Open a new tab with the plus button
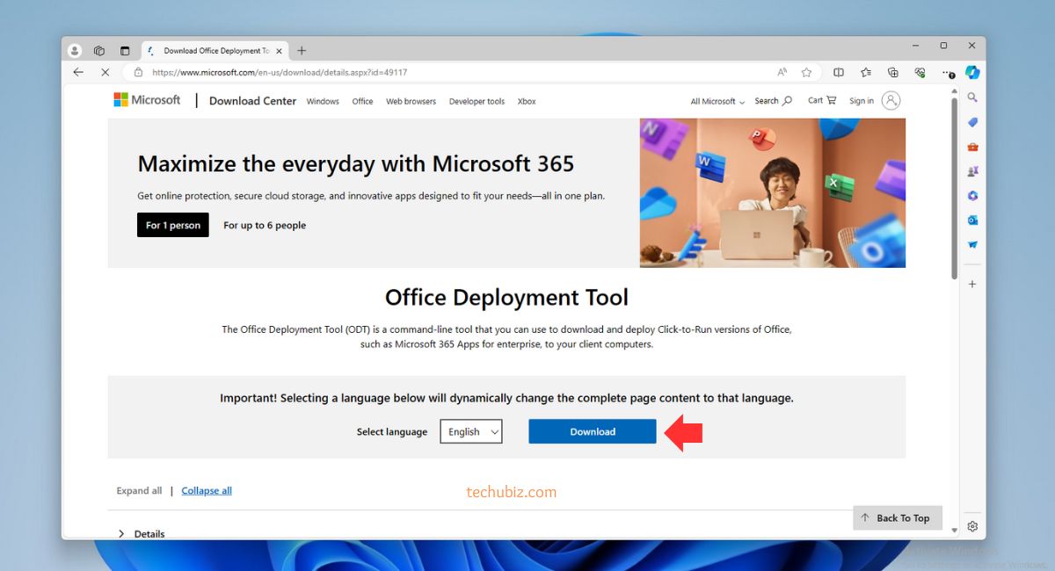Screen dimensions: 1055x571 302,51
